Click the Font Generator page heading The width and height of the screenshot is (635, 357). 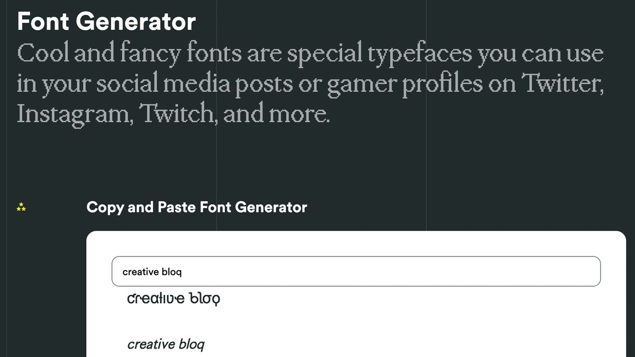tap(106, 21)
